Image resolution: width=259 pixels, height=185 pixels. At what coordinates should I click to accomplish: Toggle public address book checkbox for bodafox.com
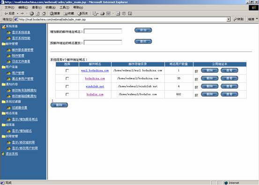196,95
